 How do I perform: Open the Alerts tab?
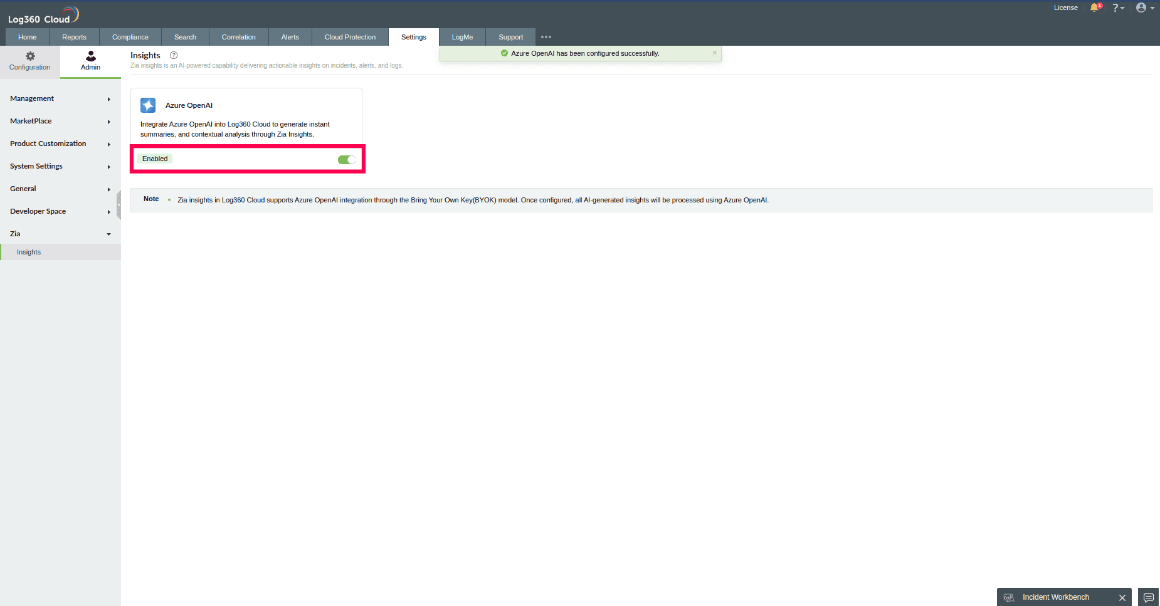point(290,37)
